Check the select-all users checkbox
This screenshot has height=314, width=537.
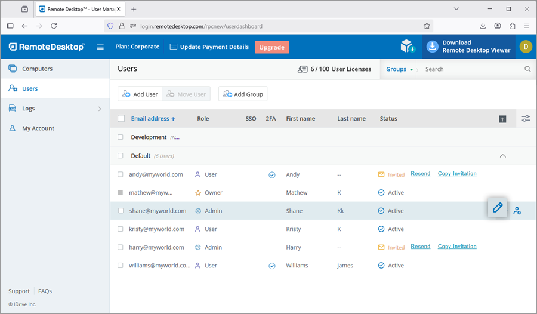(121, 119)
